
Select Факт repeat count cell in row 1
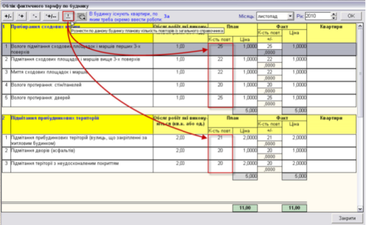(270, 46)
